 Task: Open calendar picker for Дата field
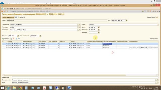tap(127, 20)
